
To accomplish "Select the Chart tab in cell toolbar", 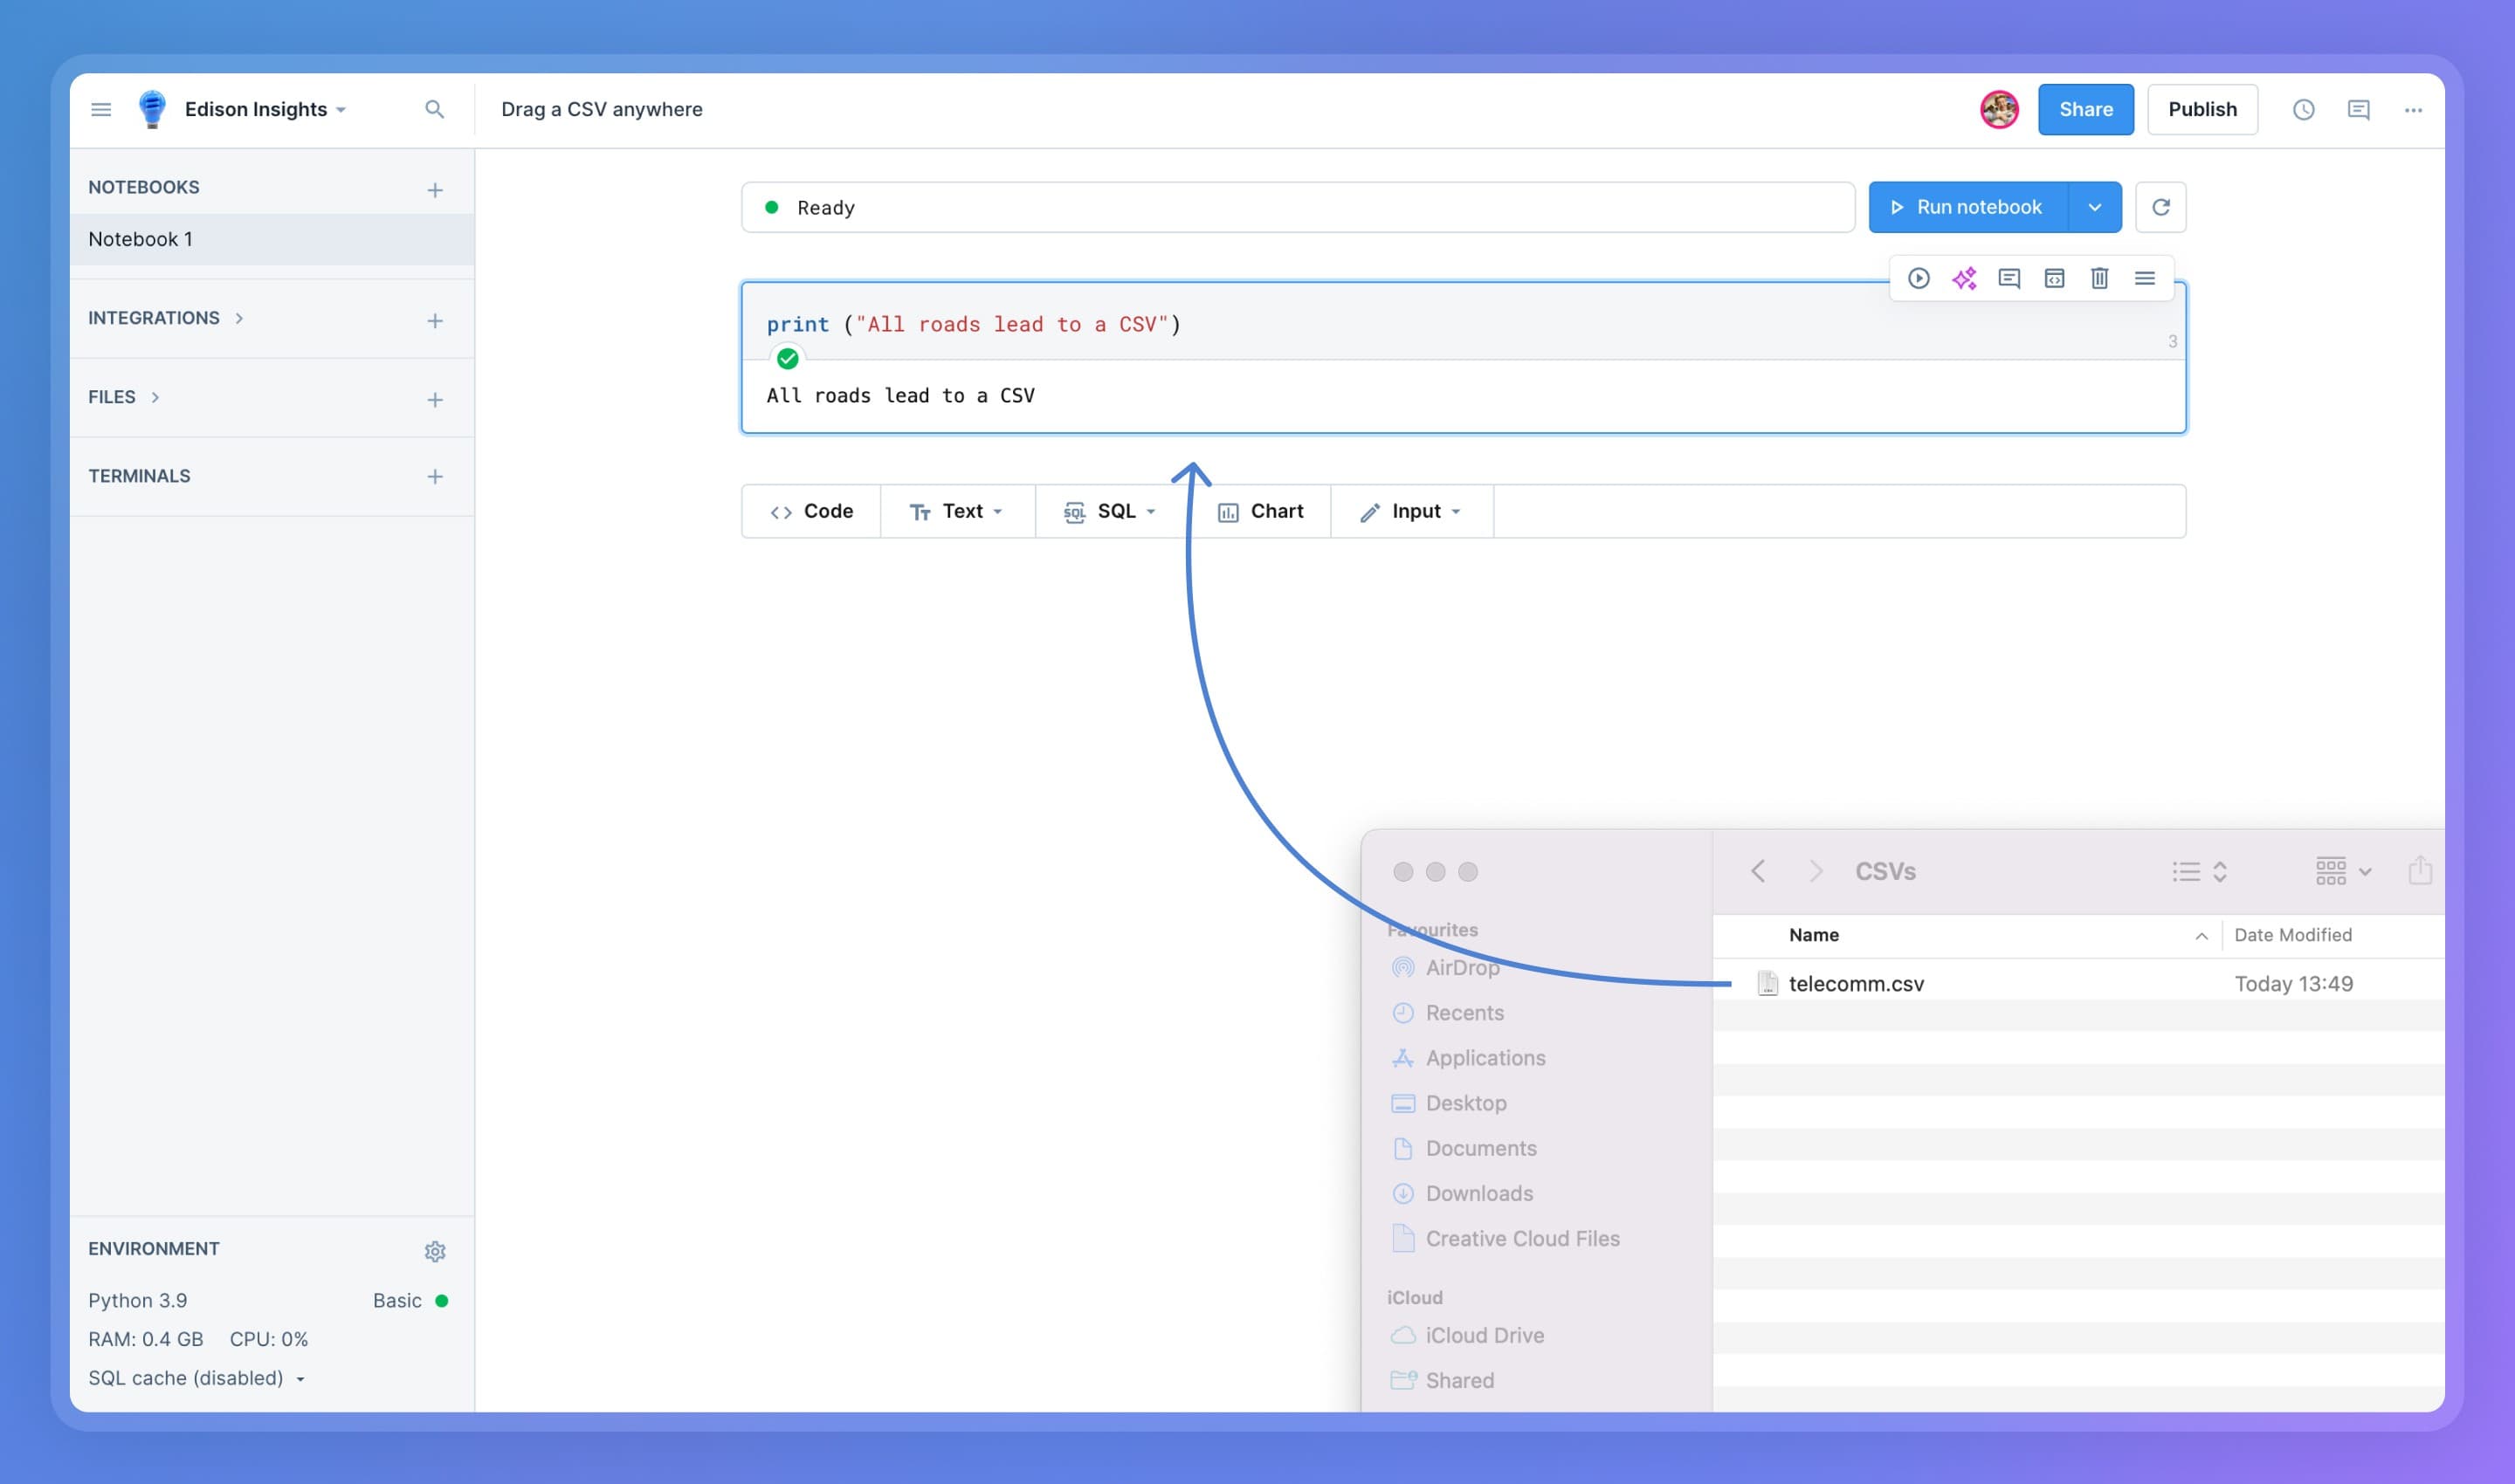I will coord(1258,511).
